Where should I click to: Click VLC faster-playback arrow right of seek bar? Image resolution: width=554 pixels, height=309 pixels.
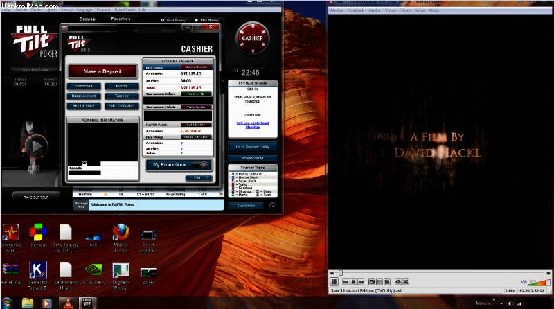[548, 273]
